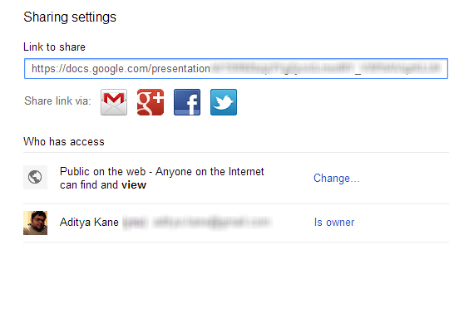
Task: Click the short blurred tag beside Aditya Kane
Action: pyautogui.click(x=135, y=223)
